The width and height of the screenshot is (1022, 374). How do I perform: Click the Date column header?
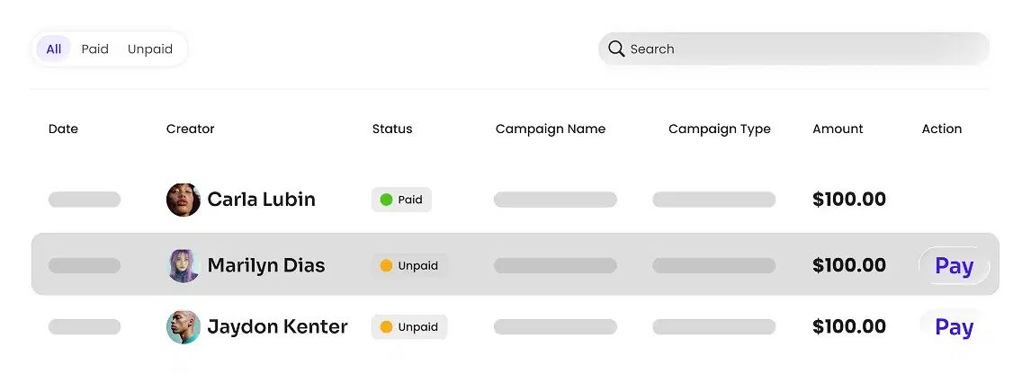click(63, 129)
